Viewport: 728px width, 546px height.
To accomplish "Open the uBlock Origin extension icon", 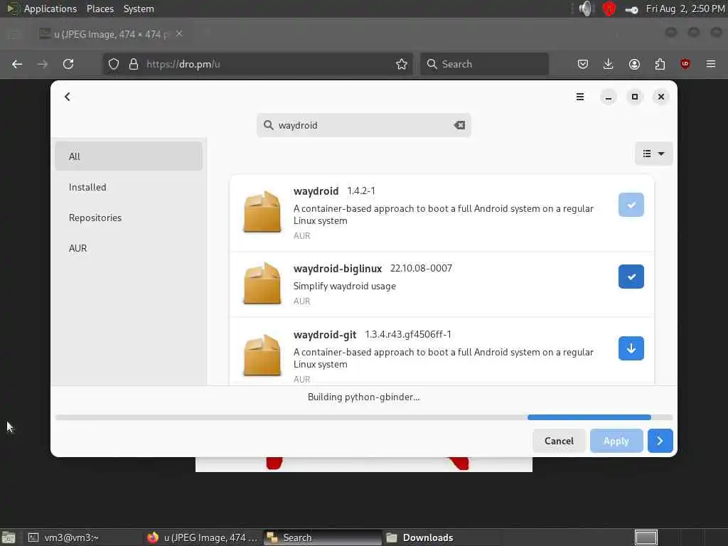I will click(x=685, y=64).
